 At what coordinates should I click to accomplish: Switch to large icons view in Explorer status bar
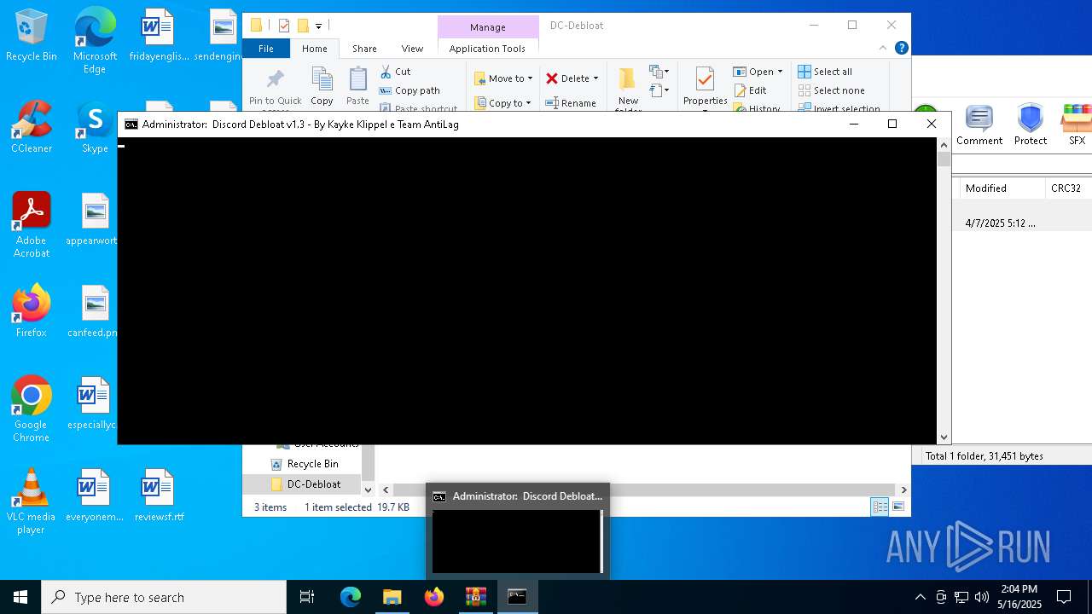click(x=897, y=507)
